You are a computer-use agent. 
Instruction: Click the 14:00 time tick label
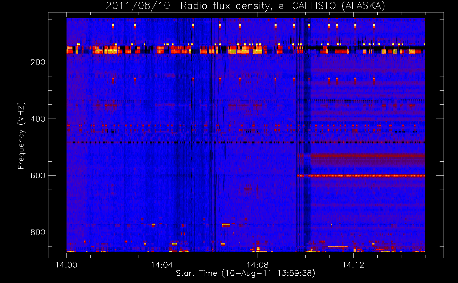(66, 265)
